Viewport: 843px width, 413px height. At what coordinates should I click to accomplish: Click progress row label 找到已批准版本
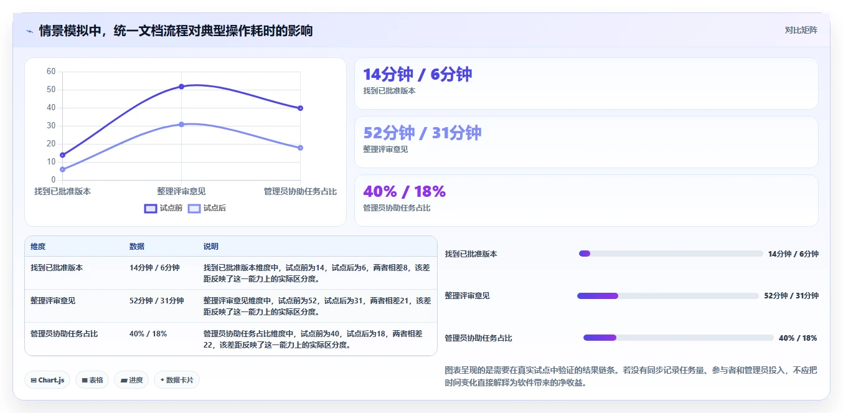[x=471, y=254]
